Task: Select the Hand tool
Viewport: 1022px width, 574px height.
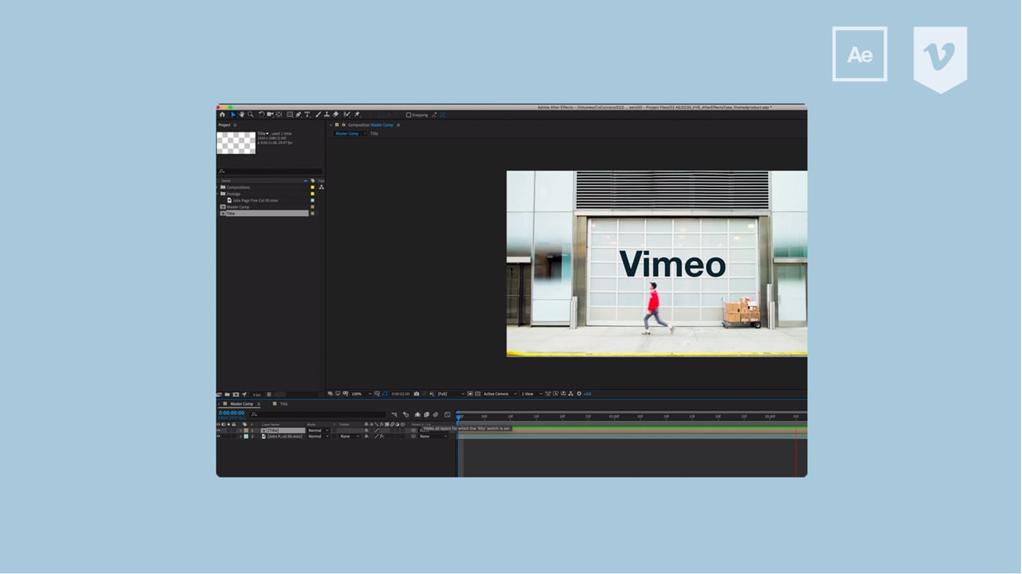Action: click(x=242, y=115)
